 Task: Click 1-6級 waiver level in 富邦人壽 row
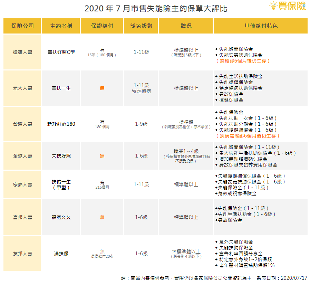141,217
